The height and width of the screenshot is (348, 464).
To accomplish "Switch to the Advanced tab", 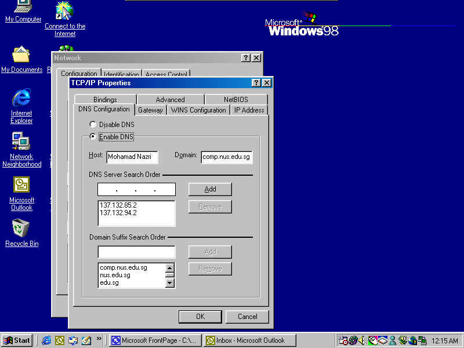I will click(171, 99).
